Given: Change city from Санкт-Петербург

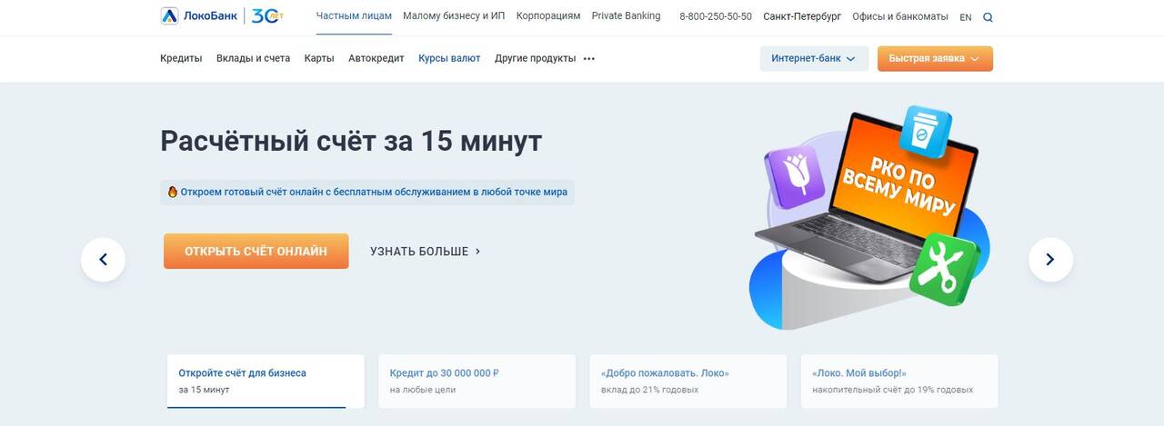Looking at the screenshot, I should (802, 17).
